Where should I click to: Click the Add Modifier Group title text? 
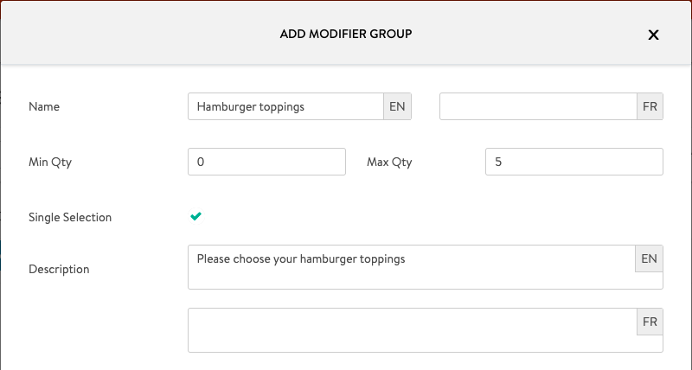coord(346,35)
